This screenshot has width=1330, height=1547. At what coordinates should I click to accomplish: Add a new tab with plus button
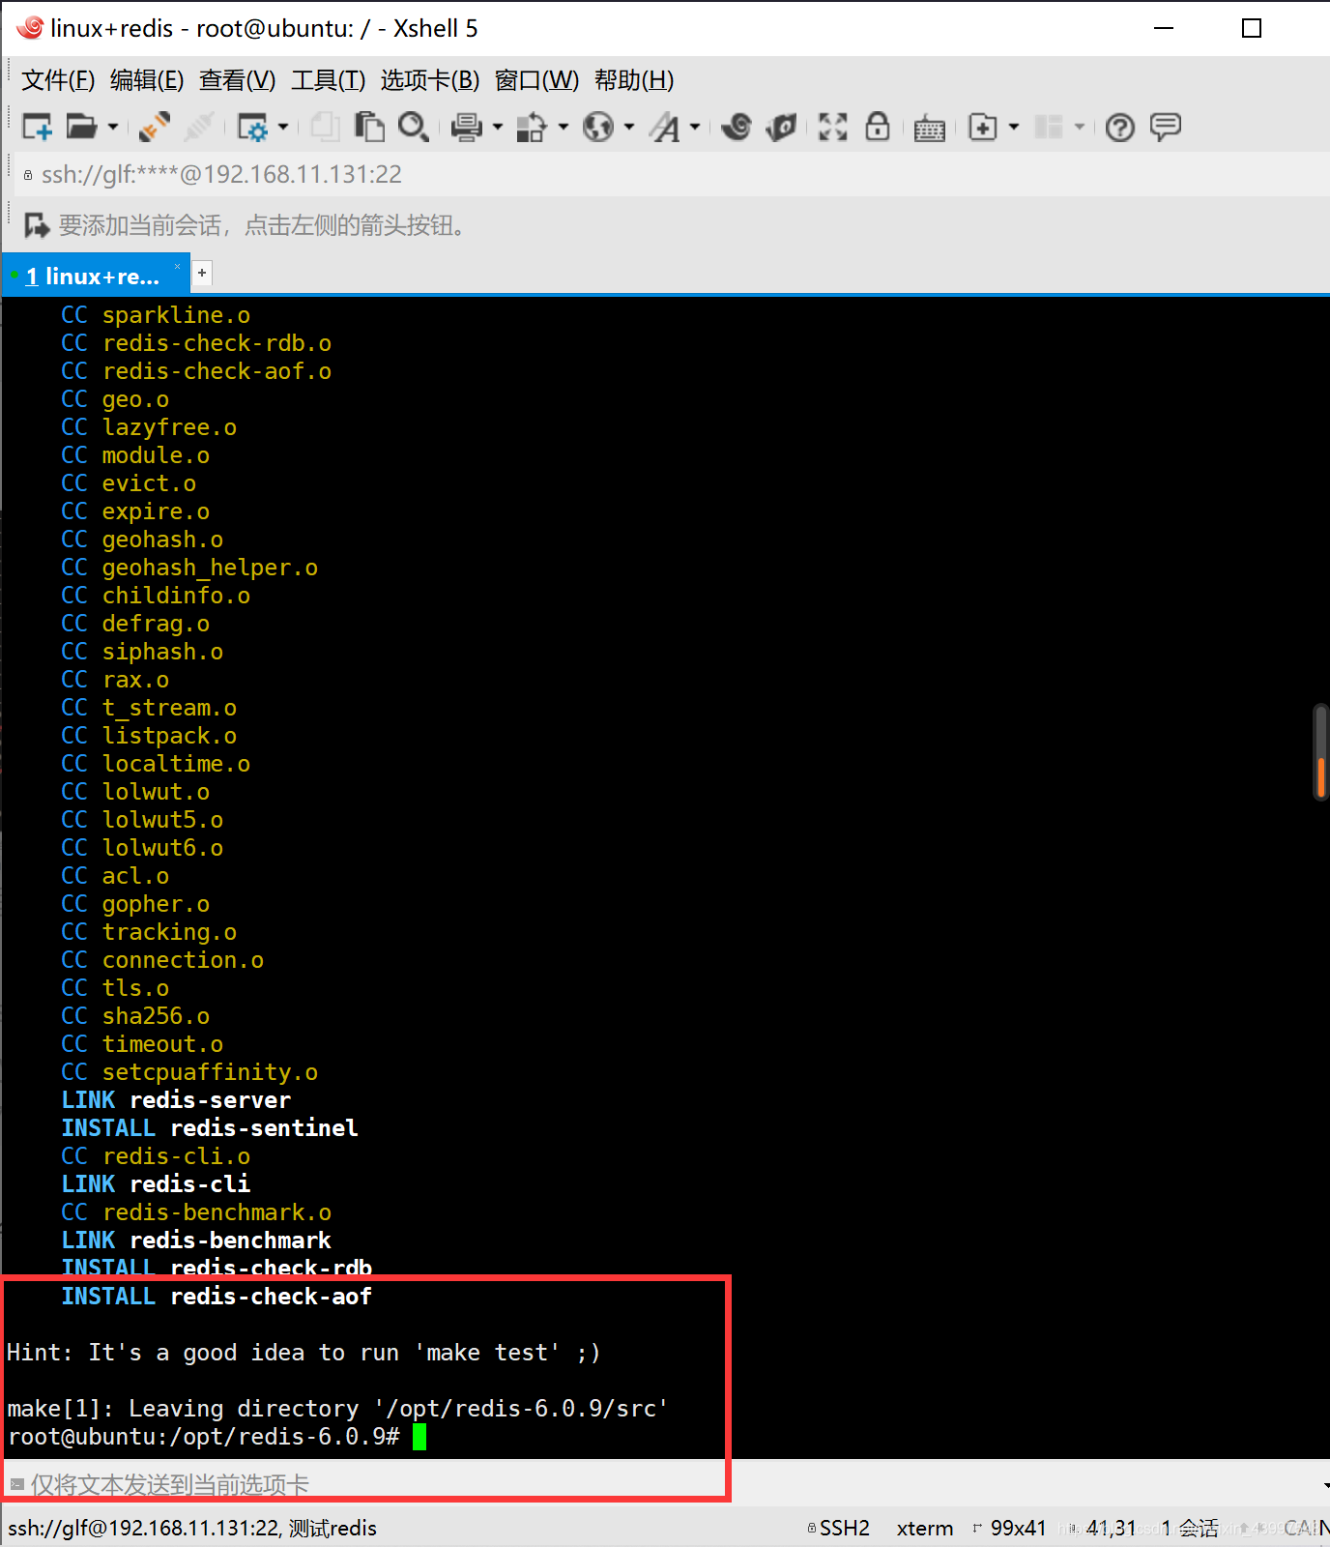tap(202, 274)
